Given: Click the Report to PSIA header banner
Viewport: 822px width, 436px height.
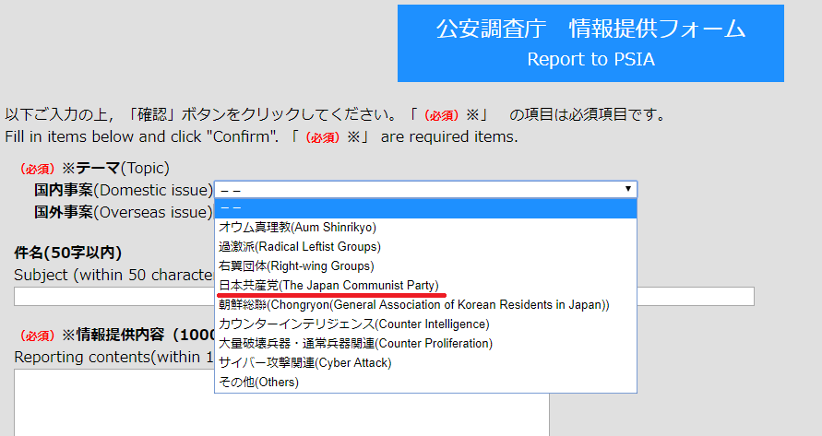Looking at the screenshot, I should (x=590, y=43).
